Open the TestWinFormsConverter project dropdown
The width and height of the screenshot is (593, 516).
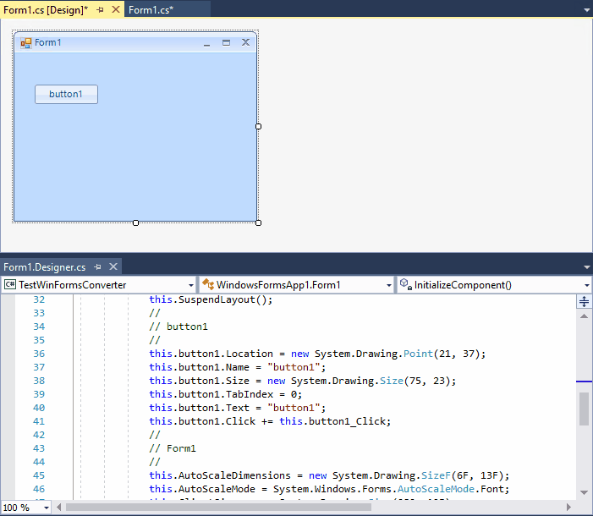[99, 285]
